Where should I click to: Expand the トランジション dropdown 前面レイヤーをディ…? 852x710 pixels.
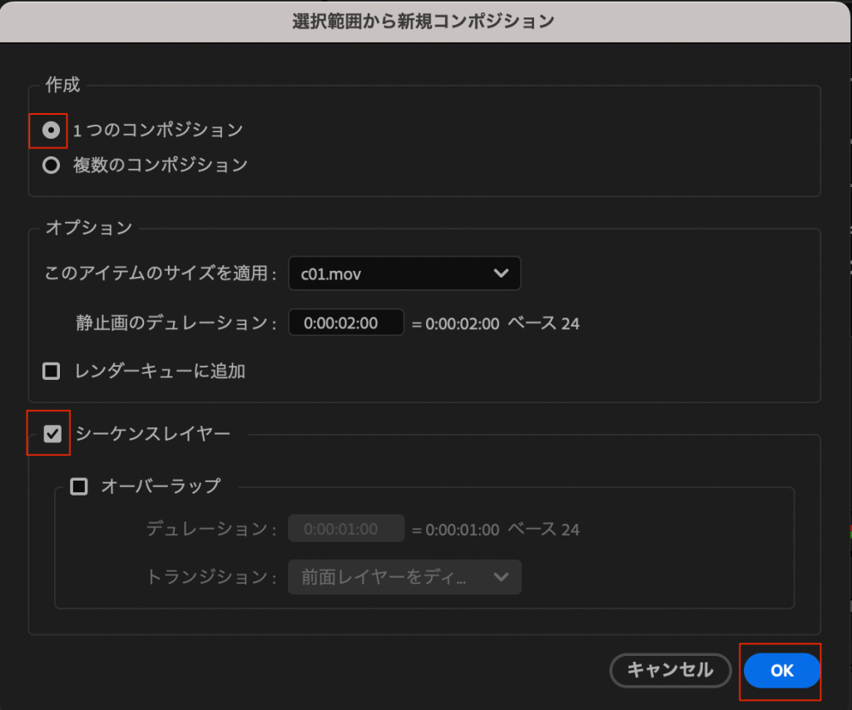click(x=404, y=577)
